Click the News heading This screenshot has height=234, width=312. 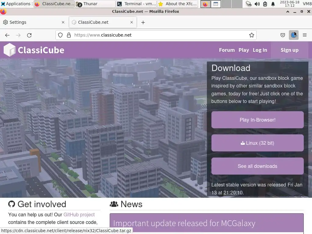point(132,204)
